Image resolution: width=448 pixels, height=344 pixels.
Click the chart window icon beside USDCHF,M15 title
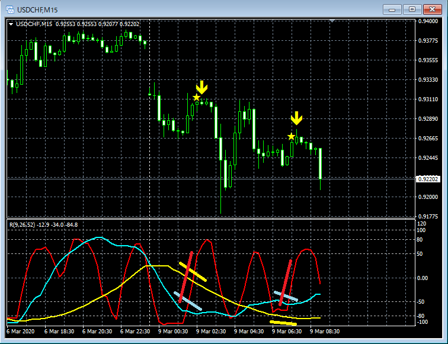10,9
